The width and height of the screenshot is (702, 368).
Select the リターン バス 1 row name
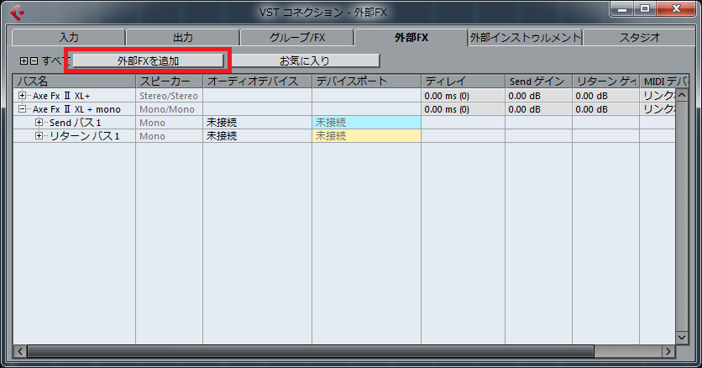(x=84, y=136)
